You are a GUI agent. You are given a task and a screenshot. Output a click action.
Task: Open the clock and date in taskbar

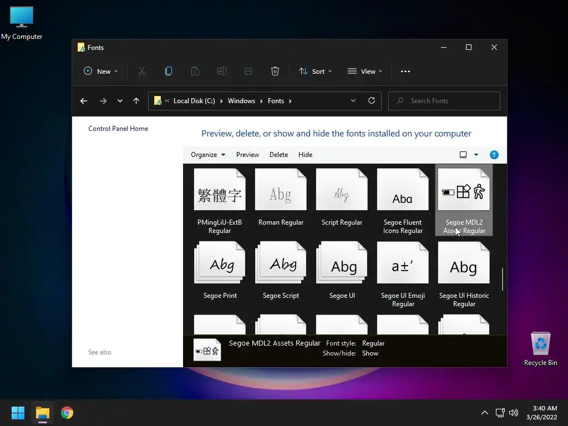click(542, 413)
